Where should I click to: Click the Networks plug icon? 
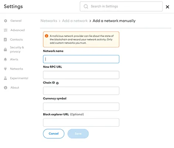[x=5, y=69]
